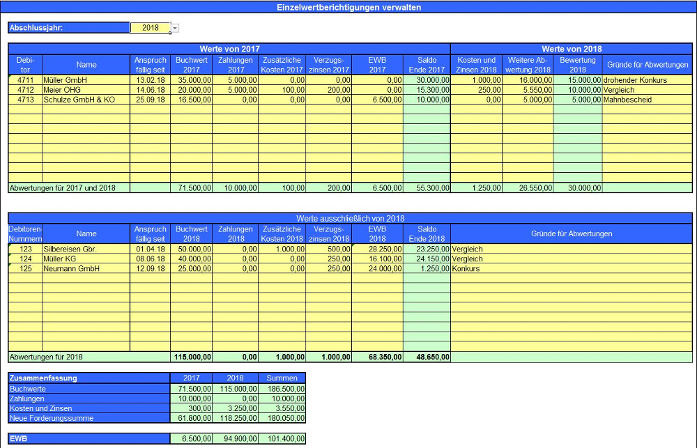The image size is (697, 448).
Task: Select the Abschlussjahr 2018 year field
Action: [151, 28]
